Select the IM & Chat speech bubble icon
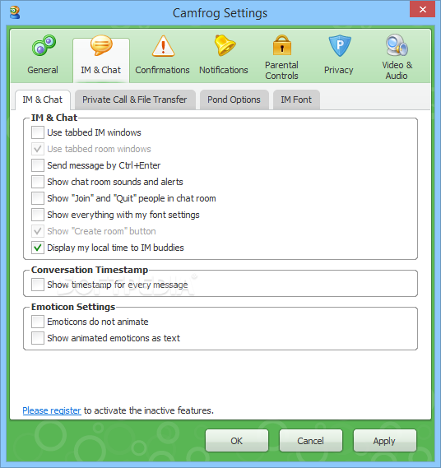The image size is (441, 468). coord(101,45)
